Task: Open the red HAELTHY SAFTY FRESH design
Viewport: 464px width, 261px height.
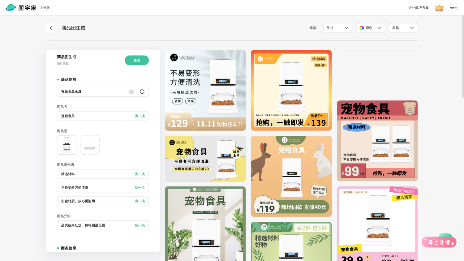Action: click(x=377, y=141)
